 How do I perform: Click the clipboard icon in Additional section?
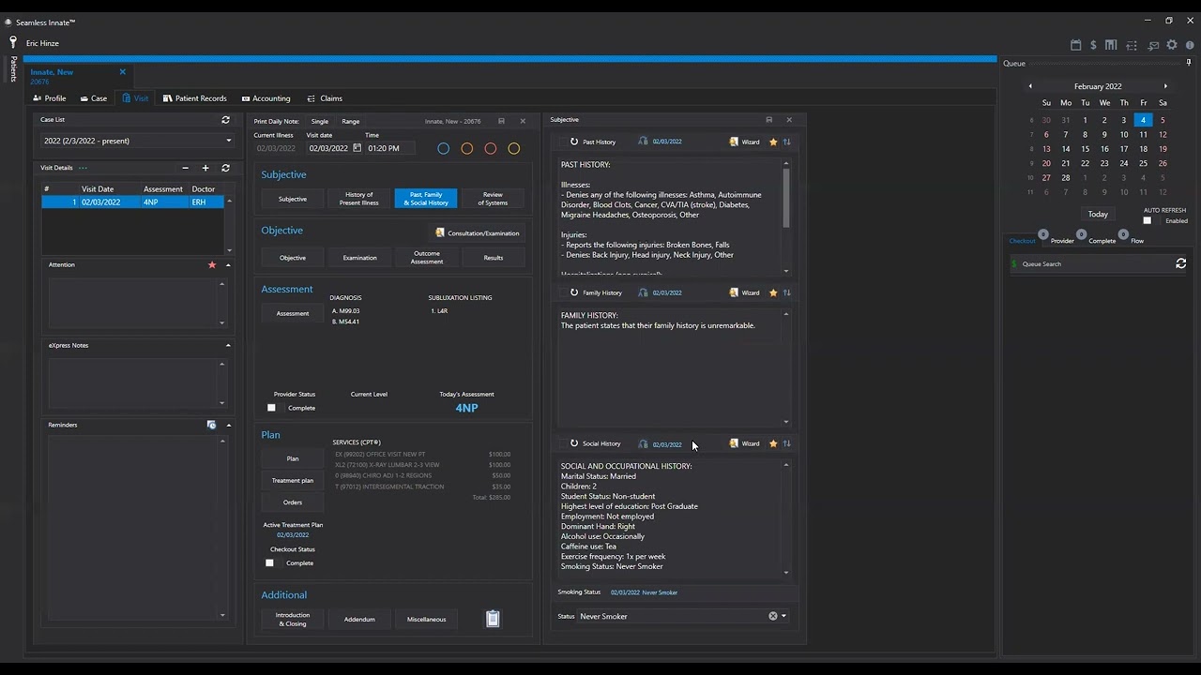(x=493, y=619)
